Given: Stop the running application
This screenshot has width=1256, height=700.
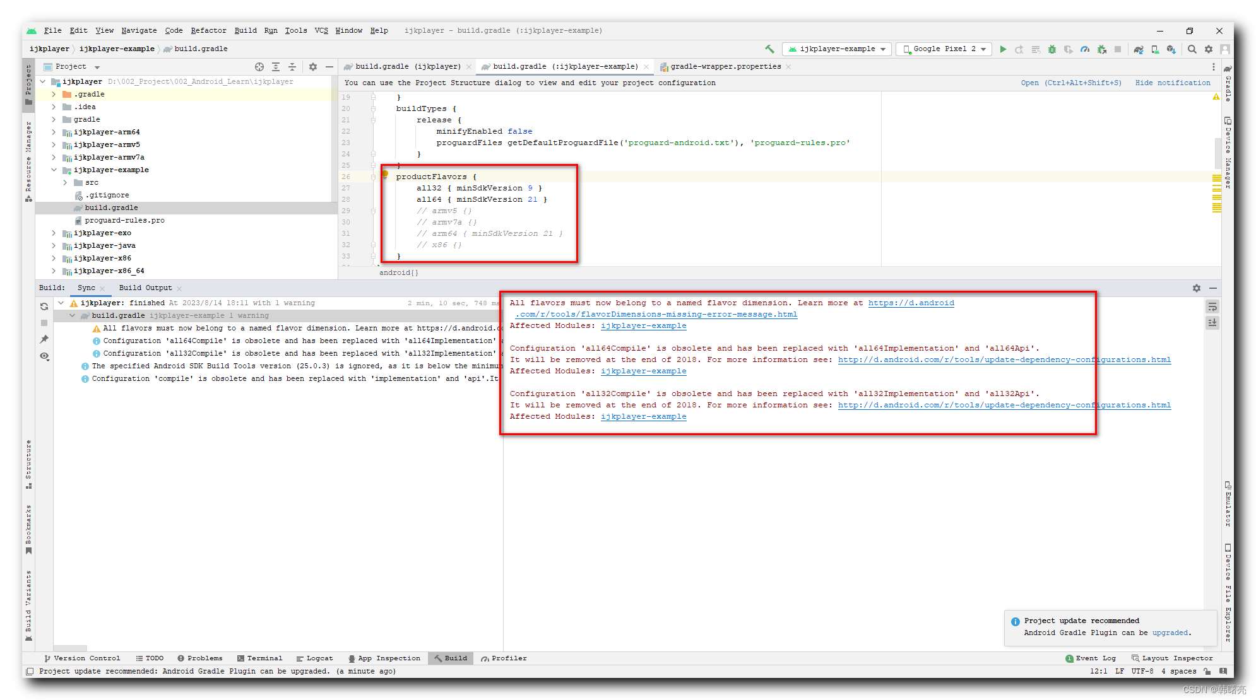Looking at the screenshot, I should click(x=1118, y=49).
